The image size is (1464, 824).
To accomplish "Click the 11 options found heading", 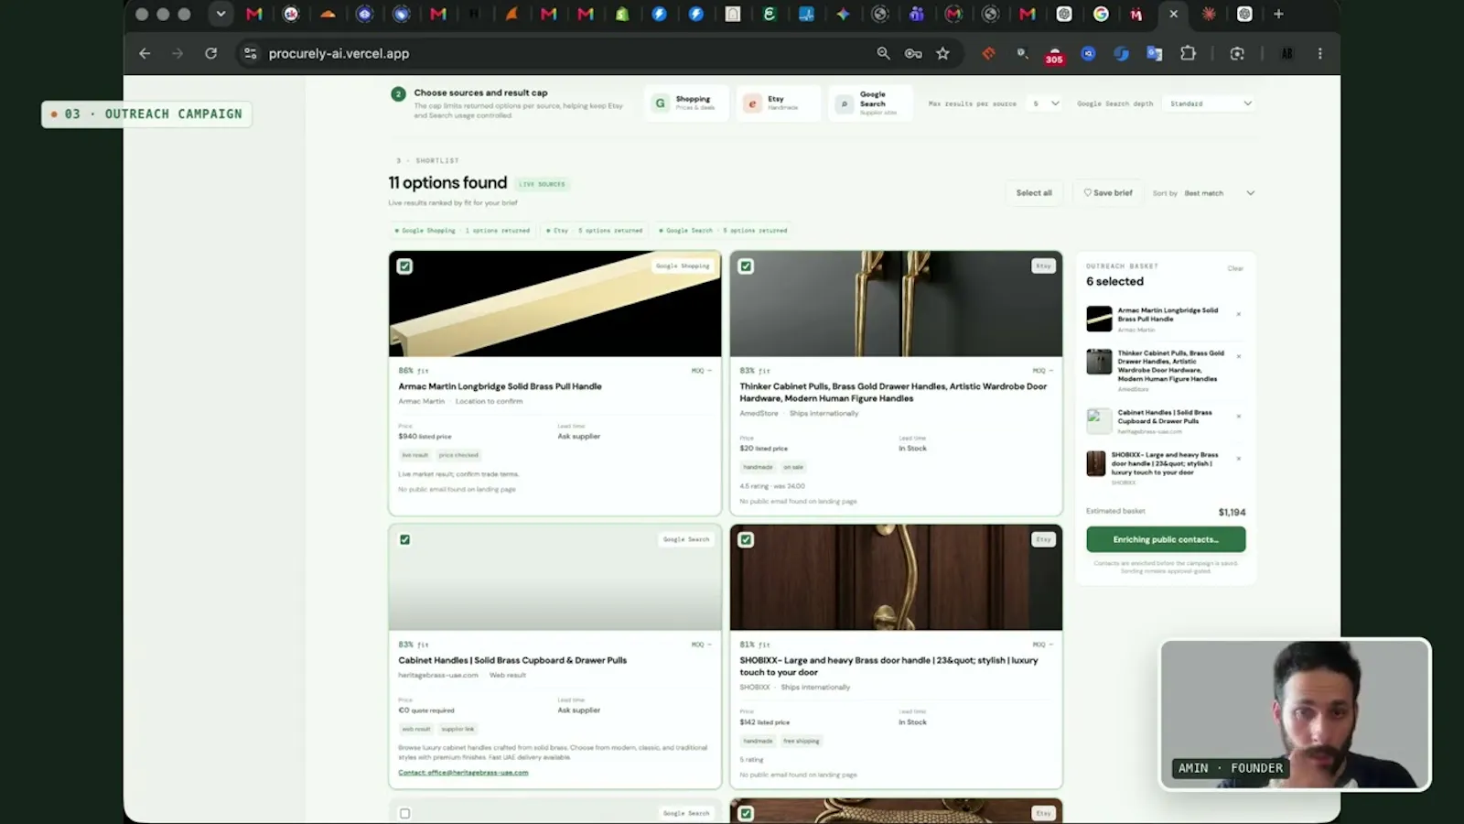I will (447, 183).
